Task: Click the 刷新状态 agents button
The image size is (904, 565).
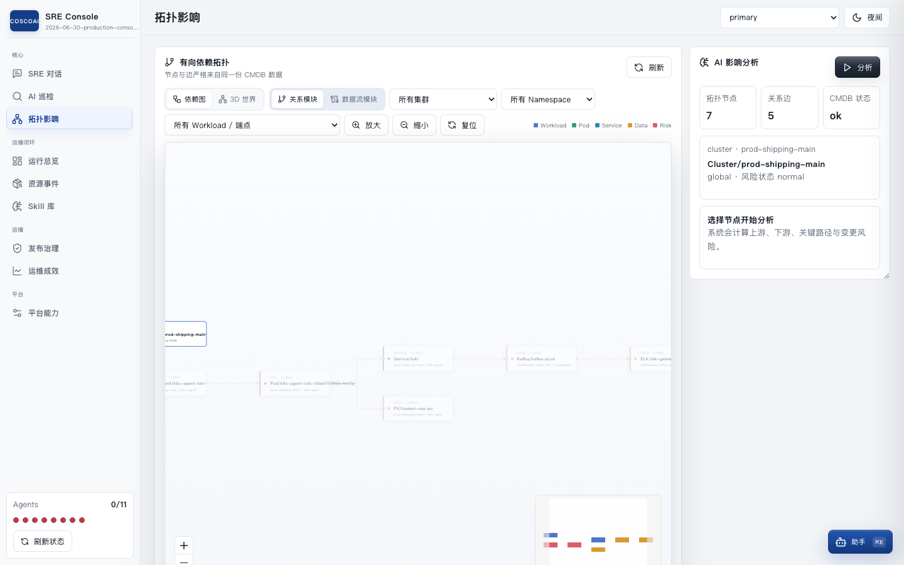Action: [x=43, y=541]
